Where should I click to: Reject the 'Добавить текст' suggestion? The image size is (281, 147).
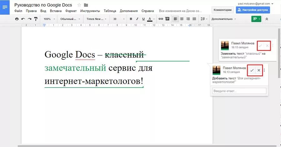259,70
